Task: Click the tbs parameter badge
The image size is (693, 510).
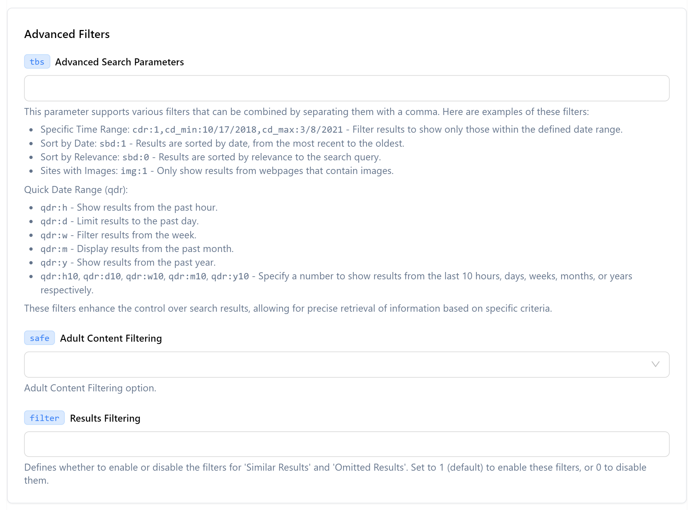Action: point(37,62)
